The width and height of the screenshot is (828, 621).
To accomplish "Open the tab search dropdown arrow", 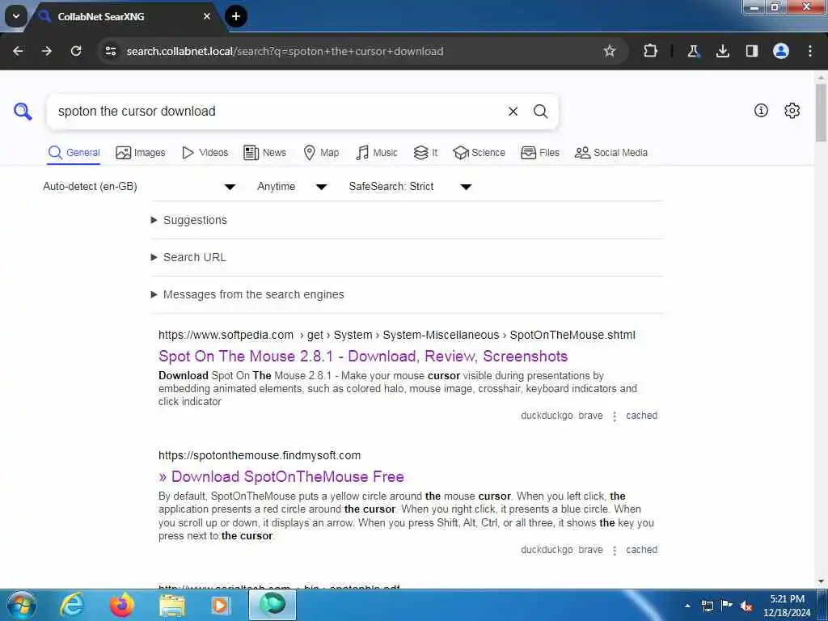I will click(16, 16).
